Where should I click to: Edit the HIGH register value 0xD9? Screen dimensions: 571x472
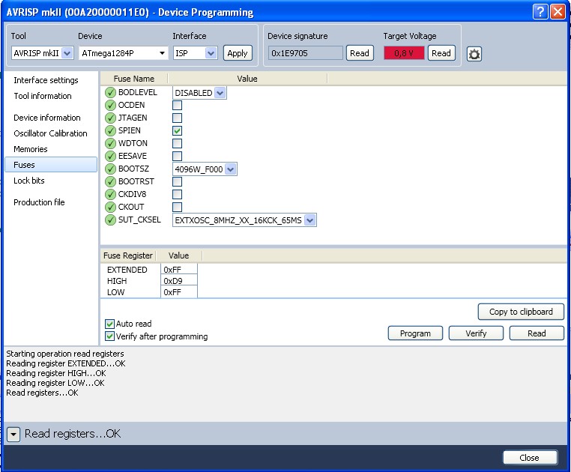179,281
